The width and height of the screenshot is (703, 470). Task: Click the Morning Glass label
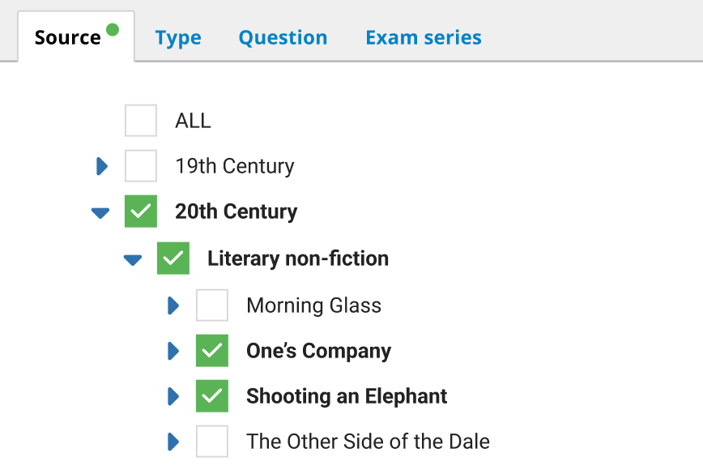pos(313,305)
